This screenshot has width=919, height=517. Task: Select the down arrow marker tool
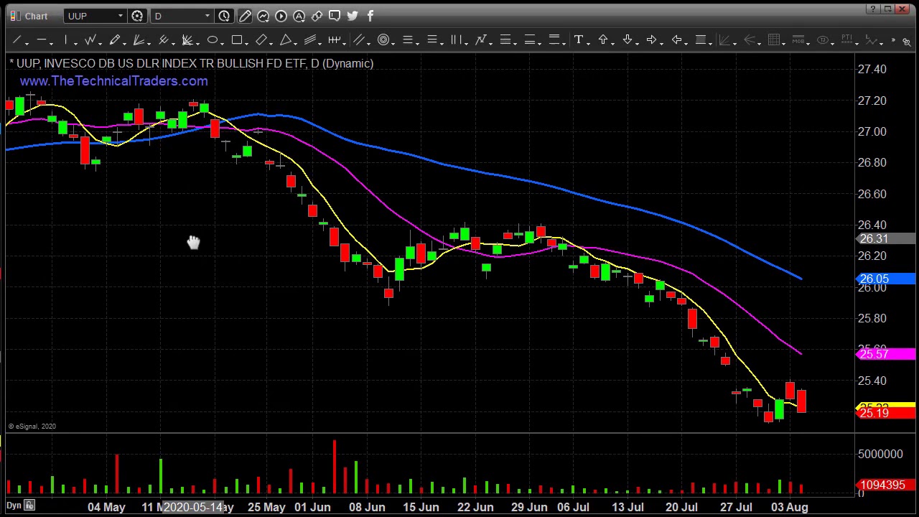point(628,40)
